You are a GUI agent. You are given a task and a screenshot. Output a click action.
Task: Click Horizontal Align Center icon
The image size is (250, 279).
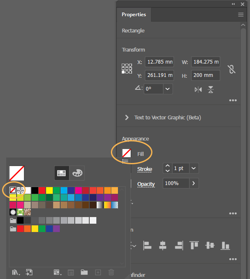(163, 246)
